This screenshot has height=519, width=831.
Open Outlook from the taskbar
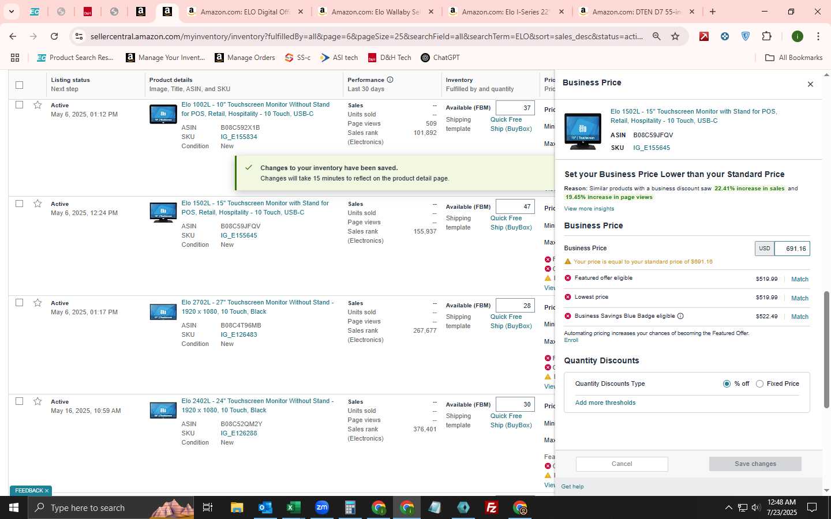click(265, 507)
